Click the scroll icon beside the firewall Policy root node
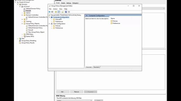Viewport: 181px width, 101px height. pos(49,15)
